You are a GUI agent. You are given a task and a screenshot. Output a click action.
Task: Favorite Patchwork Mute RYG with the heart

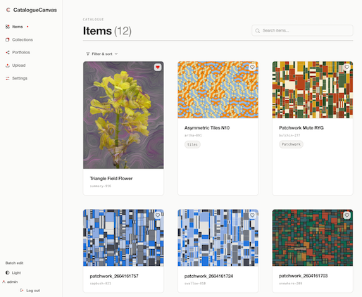pyautogui.click(x=347, y=68)
